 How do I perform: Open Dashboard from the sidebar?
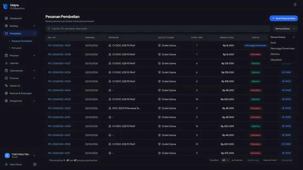coord(15,18)
